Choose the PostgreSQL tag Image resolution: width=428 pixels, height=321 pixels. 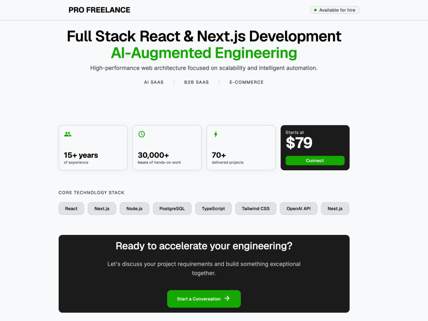172,208
